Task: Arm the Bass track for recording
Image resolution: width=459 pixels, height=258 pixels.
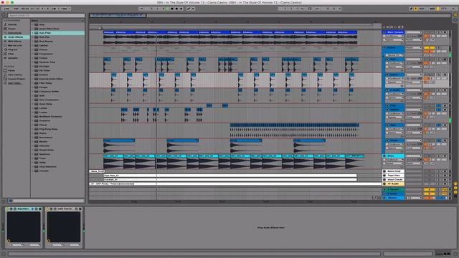Action: point(445,156)
